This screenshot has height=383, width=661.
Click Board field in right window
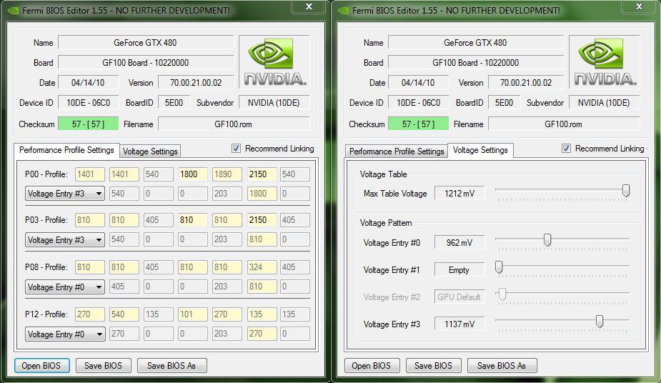click(475, 62)
